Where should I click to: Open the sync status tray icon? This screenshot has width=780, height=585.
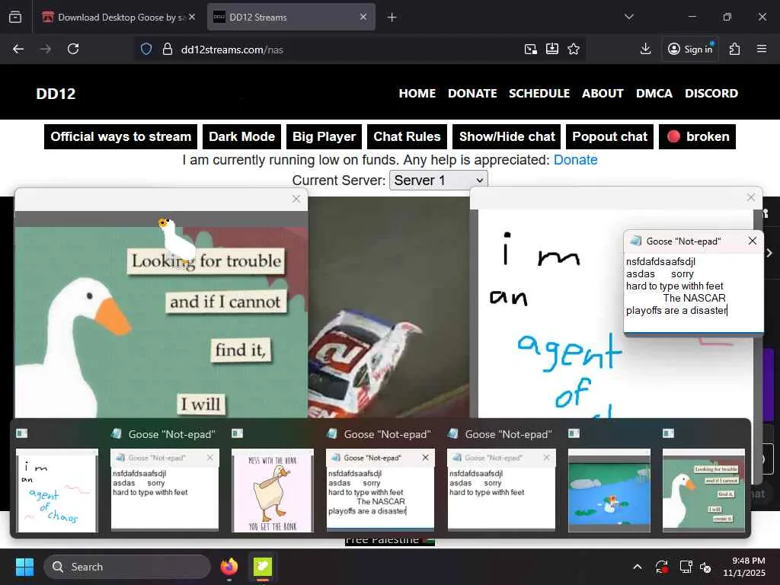click(x=662, y=567)
